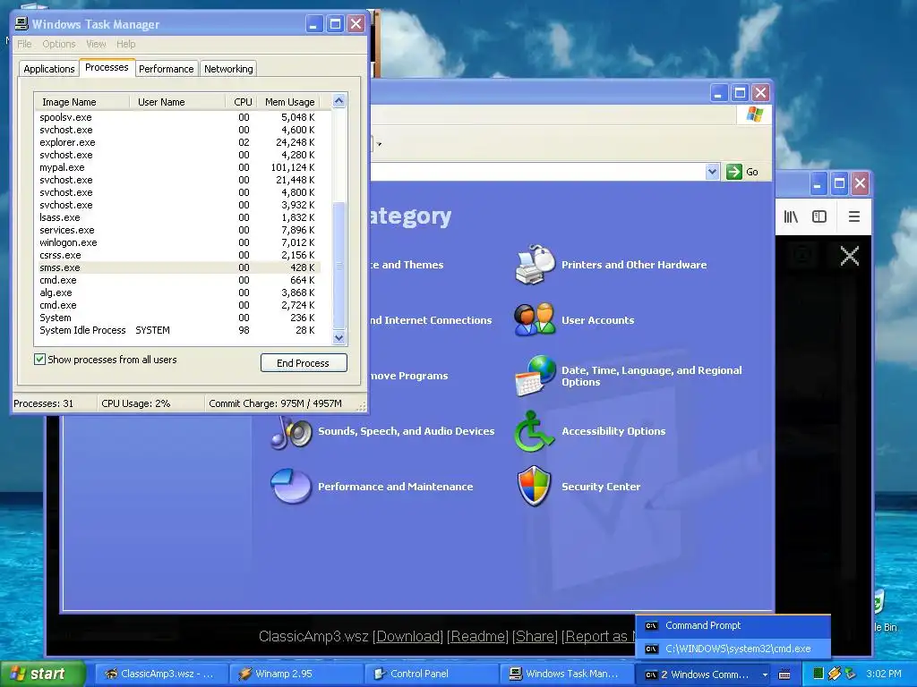The width and height of the screenshot is (917, 687).
Task: Click the process list scrollbar down arrow
Action: [339, 337]
